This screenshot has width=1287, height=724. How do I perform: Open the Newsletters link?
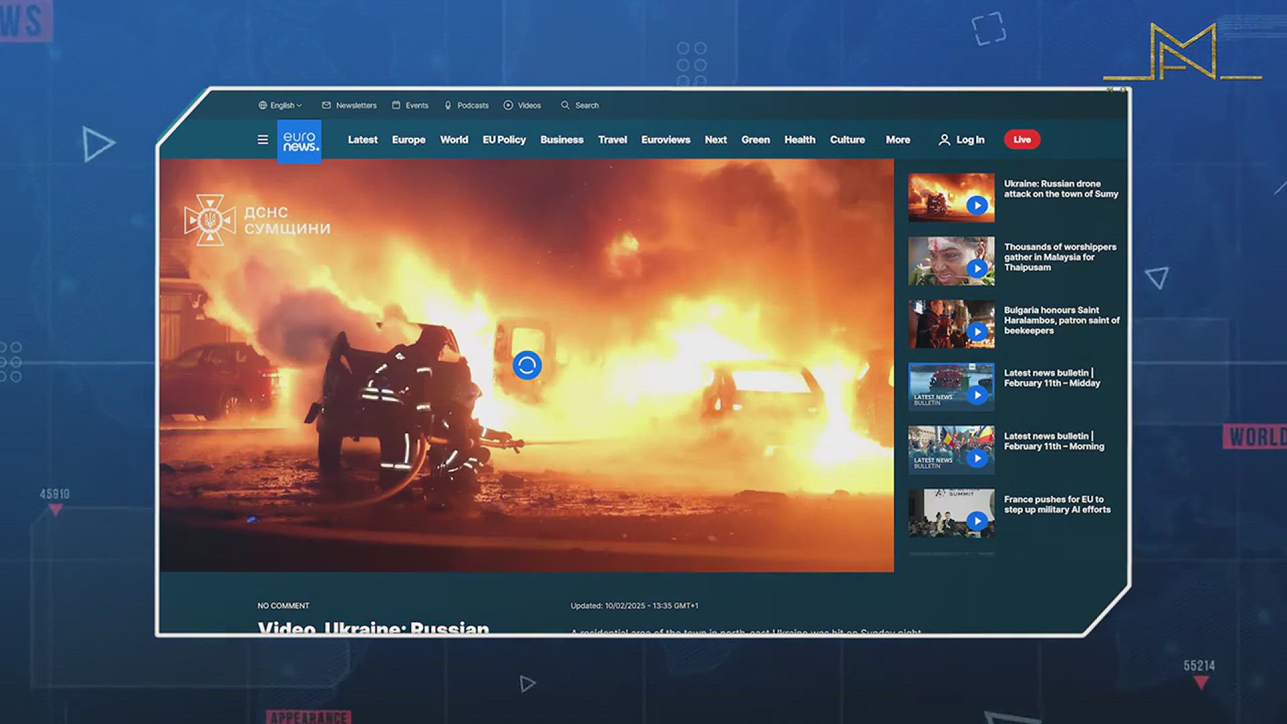coord(356,105)
